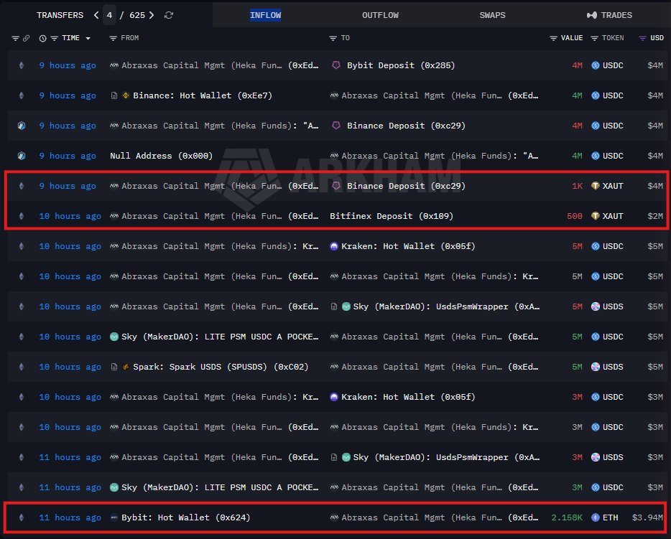Image resolution: width=671 pixels, height=539 pixels.
Task: Click Ethereum chain icon in Bybit Deposit row
Action: click(x=22, y=65)
